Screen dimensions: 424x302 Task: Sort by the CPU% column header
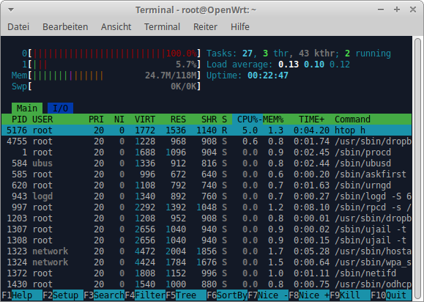(248, 119)
